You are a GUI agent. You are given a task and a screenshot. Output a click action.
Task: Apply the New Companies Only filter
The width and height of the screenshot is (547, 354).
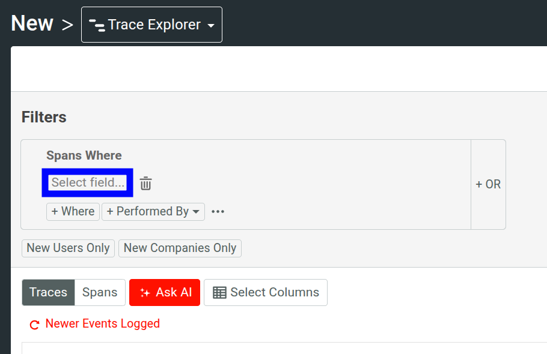pyautogui.click(x=180, y=248)
